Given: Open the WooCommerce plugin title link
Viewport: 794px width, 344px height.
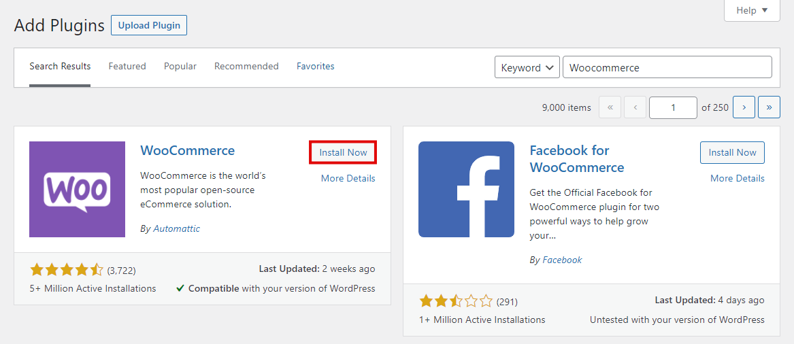Looking at the screenshot, I should (x=187, y=150).
